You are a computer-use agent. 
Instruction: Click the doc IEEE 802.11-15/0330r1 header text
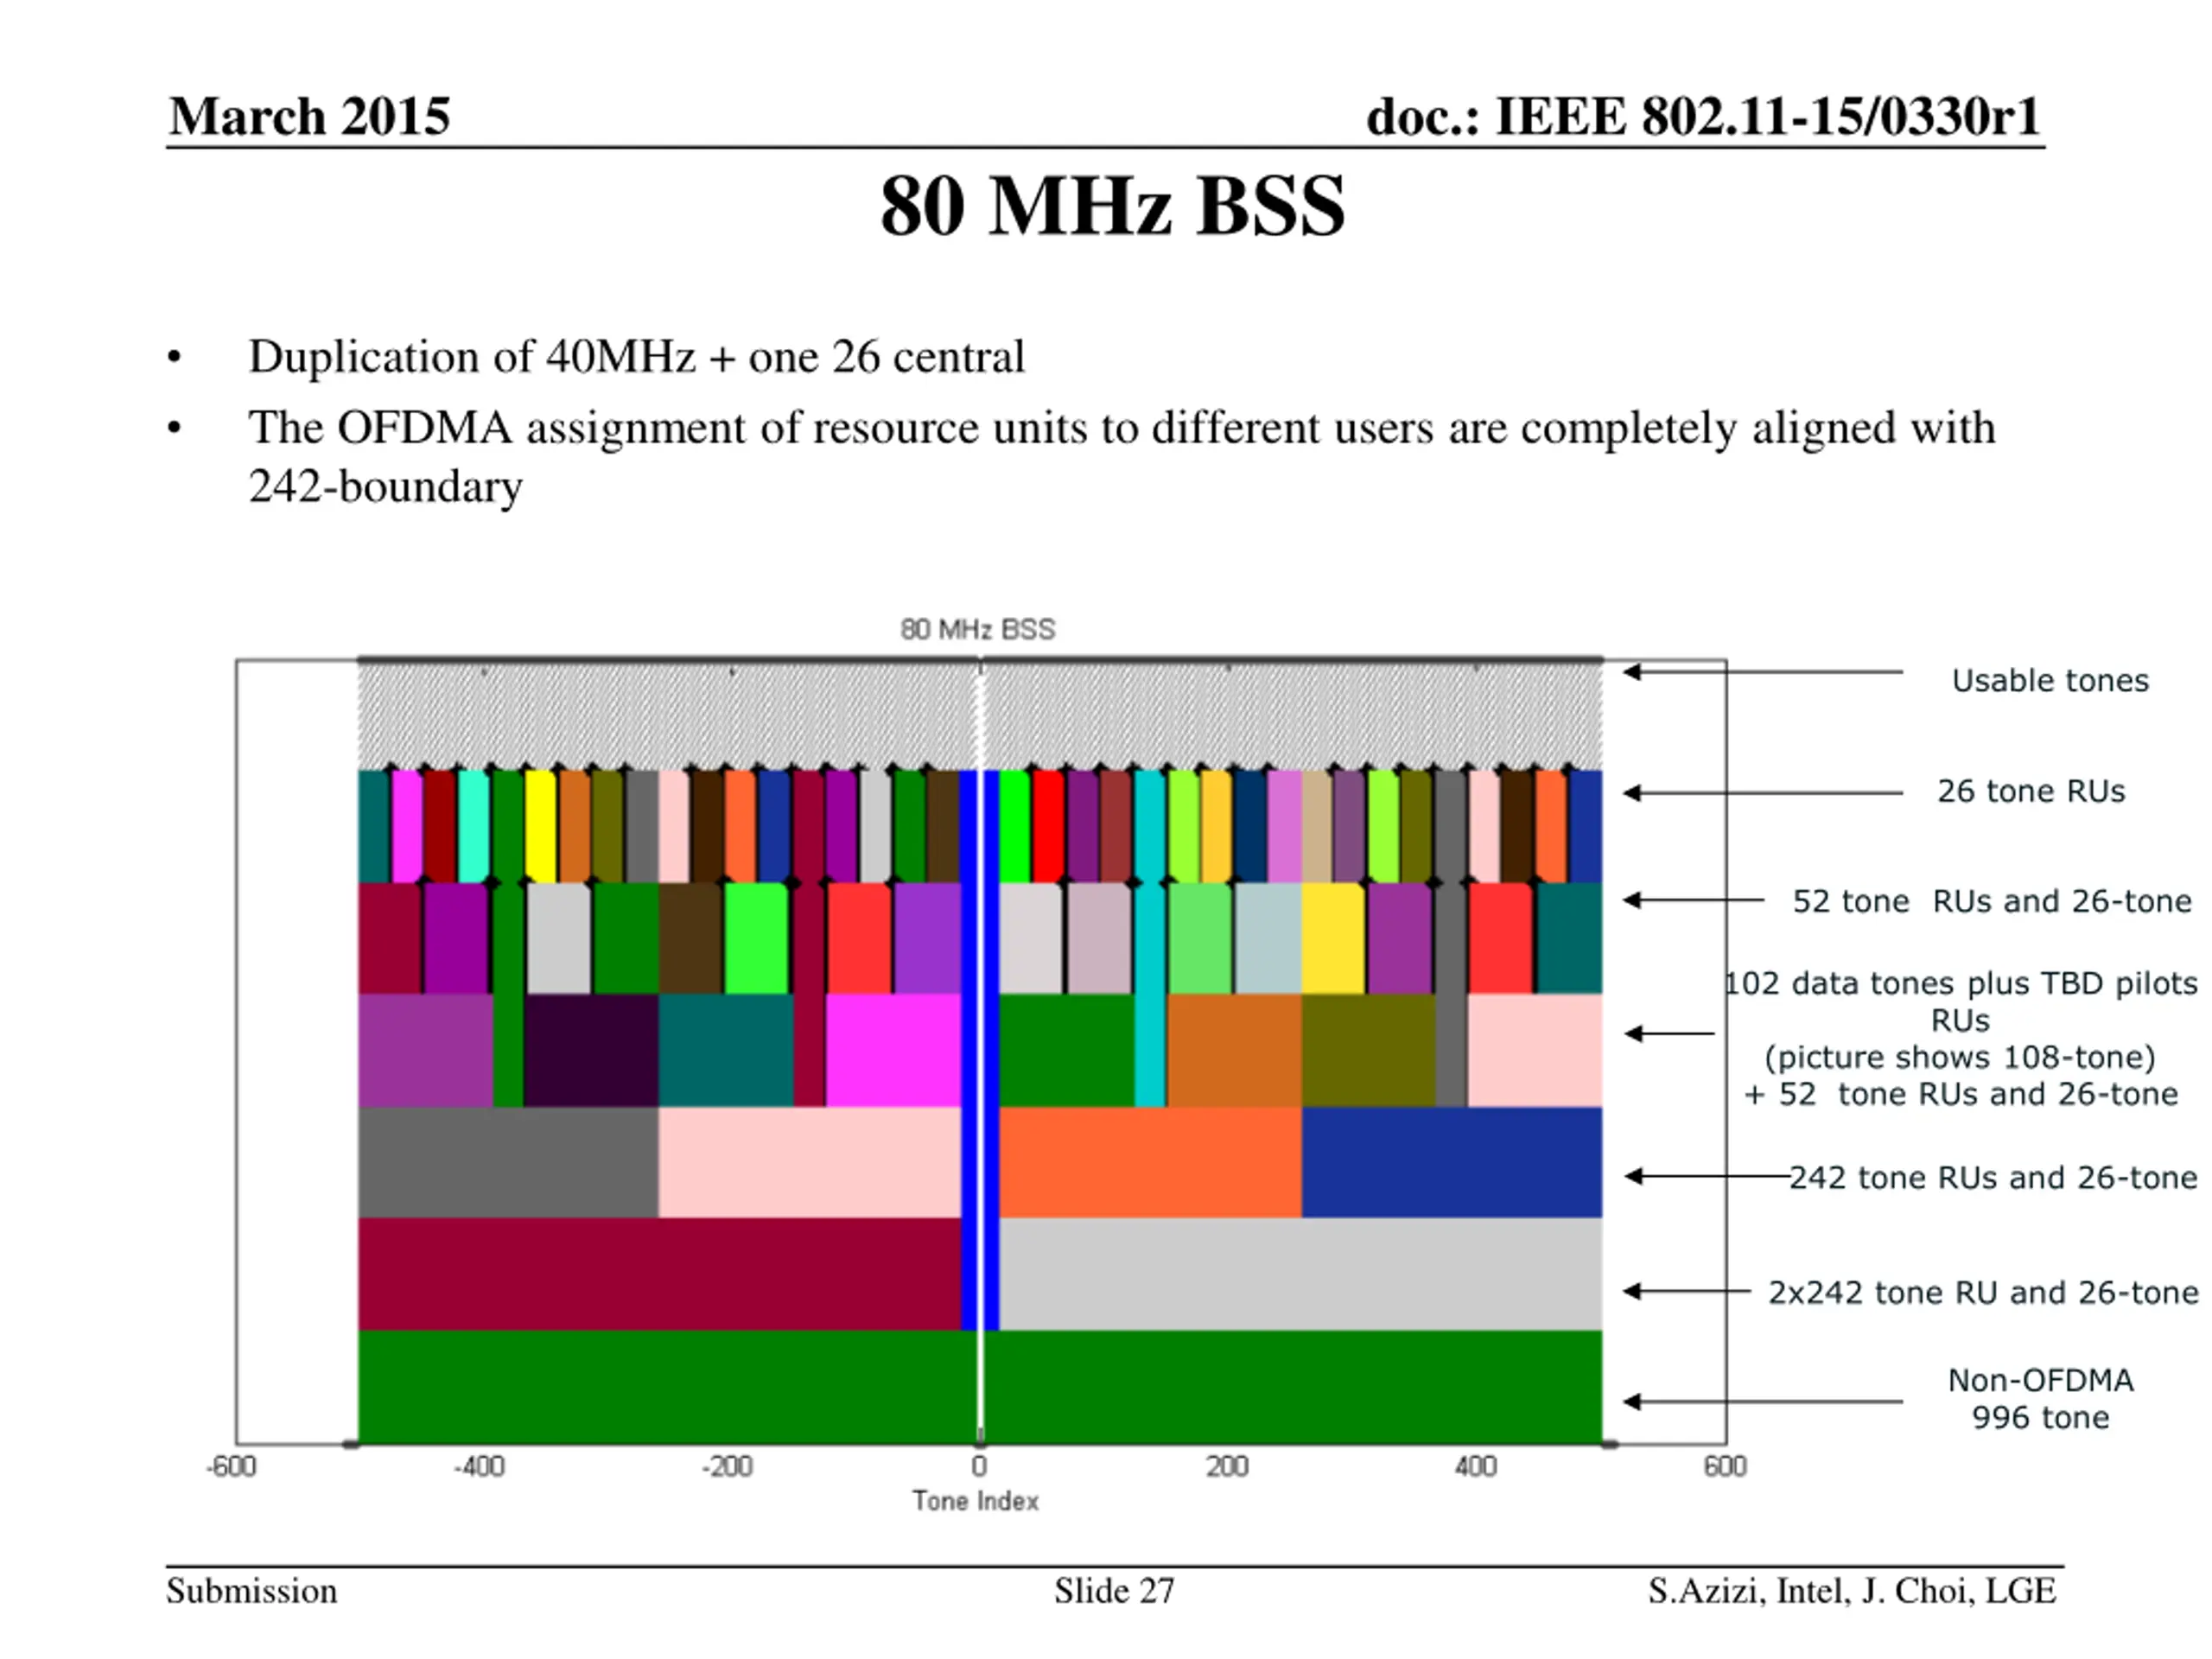1702,116
